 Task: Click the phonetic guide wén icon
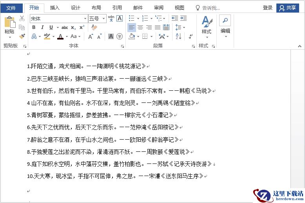(111, 18)
